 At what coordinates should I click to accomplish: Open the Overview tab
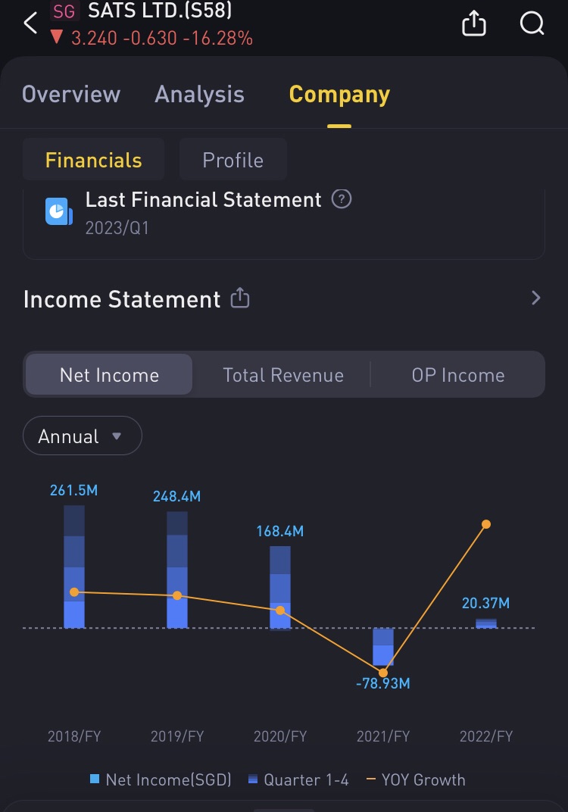tap(71, 94)
